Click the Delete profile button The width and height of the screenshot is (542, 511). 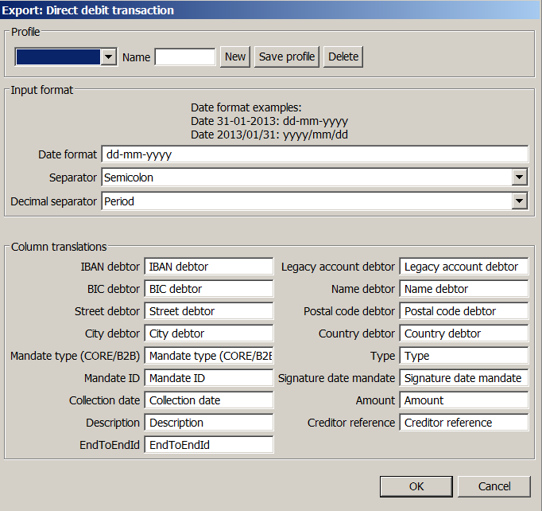pos(343,57)
